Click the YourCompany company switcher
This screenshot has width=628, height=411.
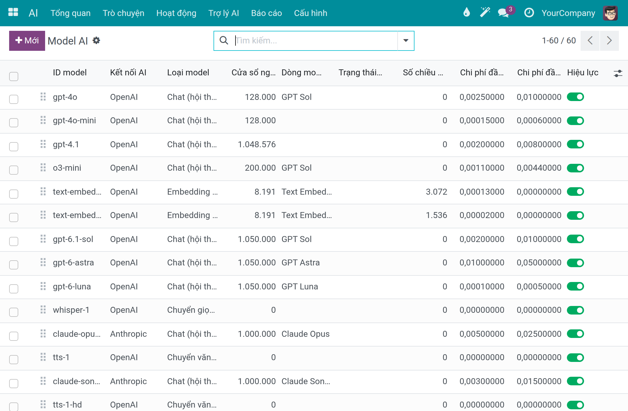click(x=568, y=13)
